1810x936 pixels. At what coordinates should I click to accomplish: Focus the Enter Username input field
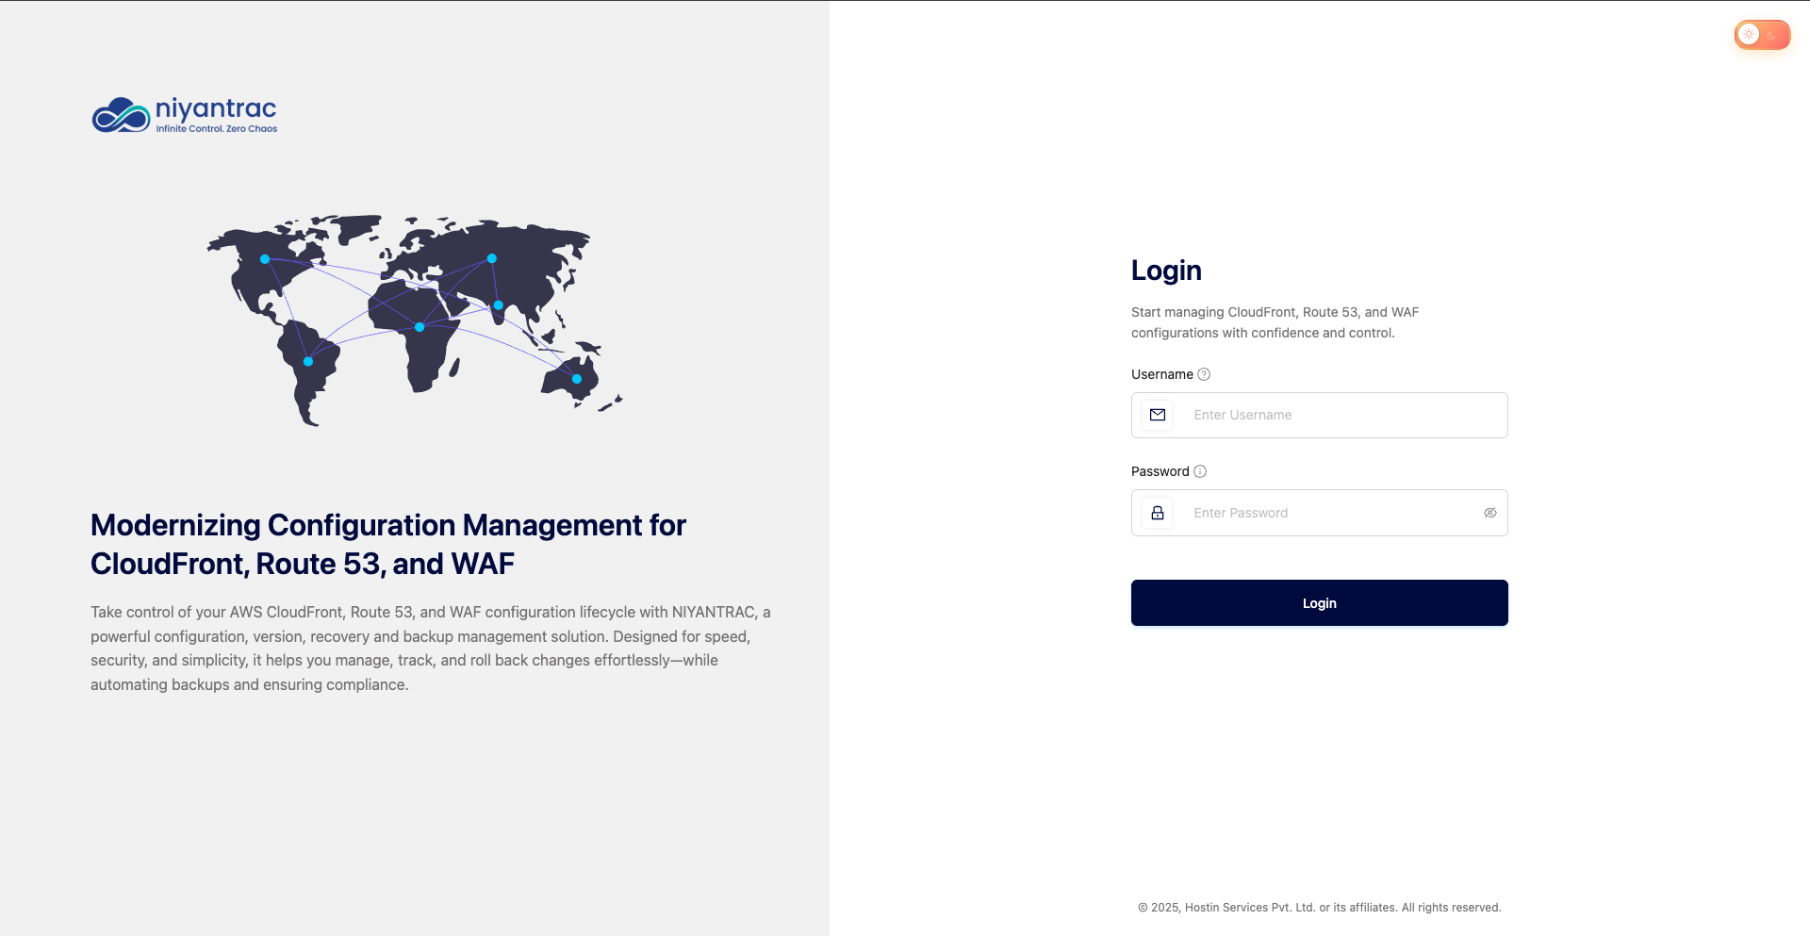[x=1339, y=415]
